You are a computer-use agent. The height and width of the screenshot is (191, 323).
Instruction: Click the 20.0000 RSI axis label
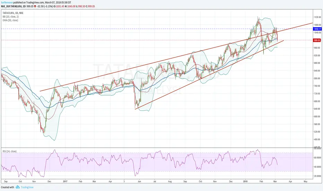pos(317,176)
